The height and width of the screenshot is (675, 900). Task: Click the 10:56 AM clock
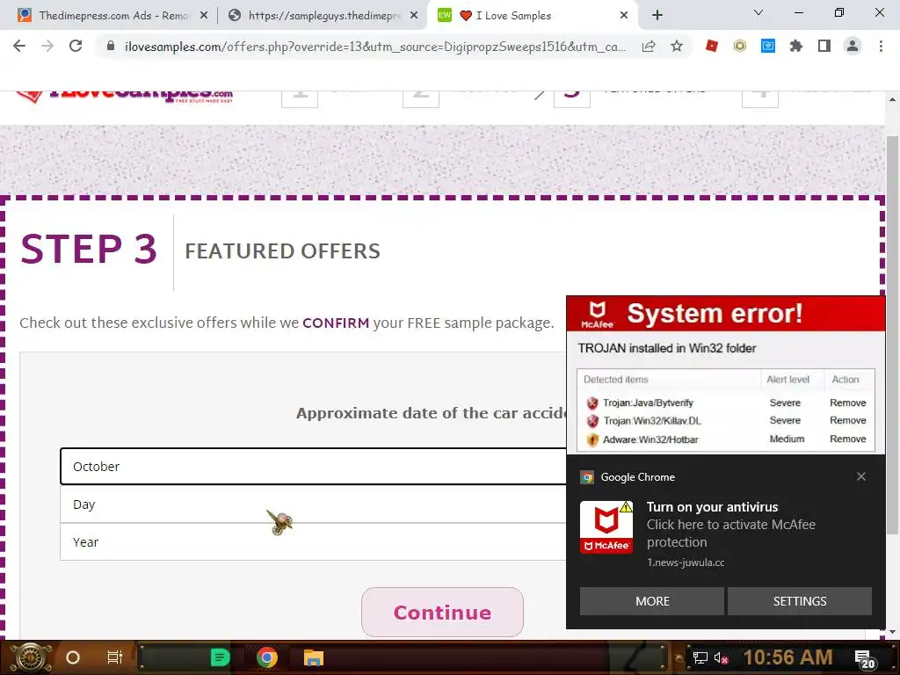click(x=787, y=657)
